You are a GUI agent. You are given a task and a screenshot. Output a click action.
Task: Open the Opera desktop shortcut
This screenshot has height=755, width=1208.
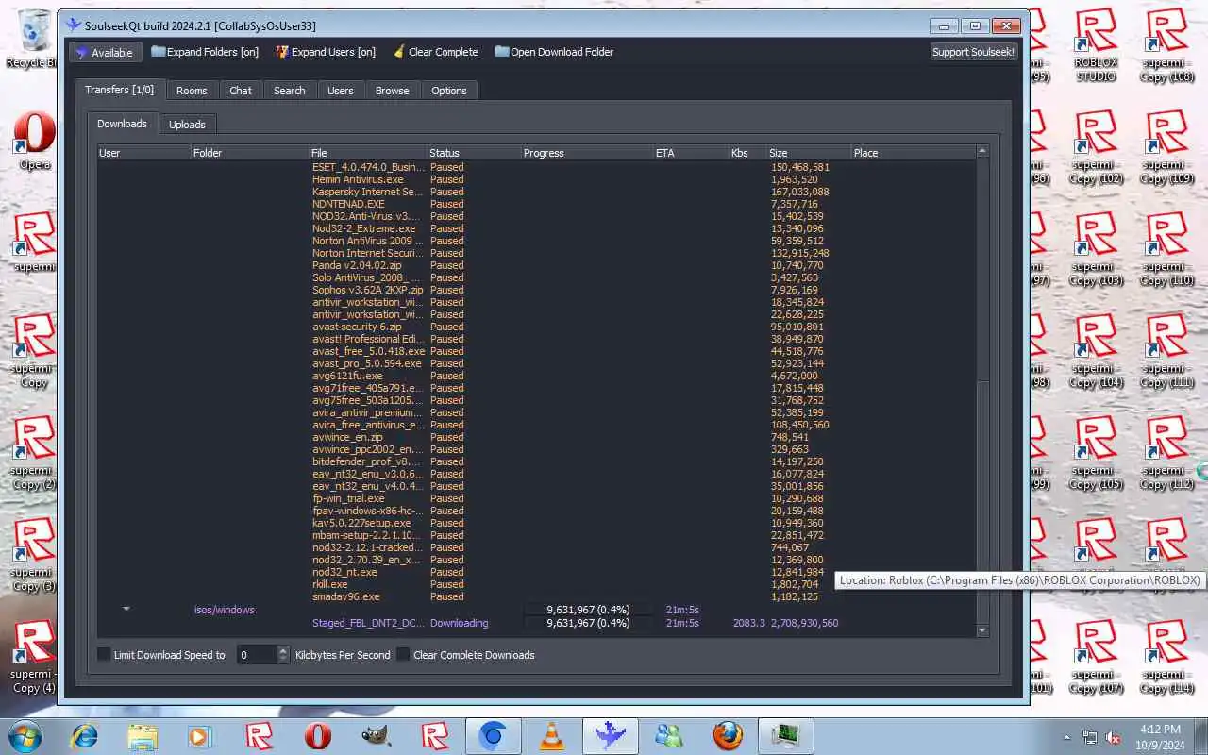pyautogui.click(x=34, y=140)
